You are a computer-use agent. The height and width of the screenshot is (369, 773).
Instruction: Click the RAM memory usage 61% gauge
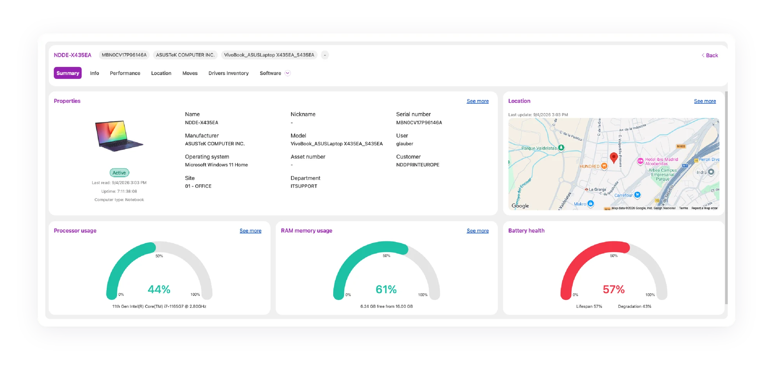pos(386,271)
